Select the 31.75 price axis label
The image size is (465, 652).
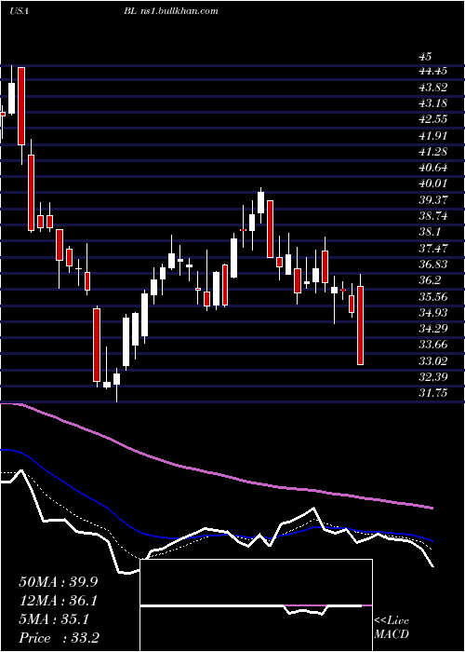[433, 393]
